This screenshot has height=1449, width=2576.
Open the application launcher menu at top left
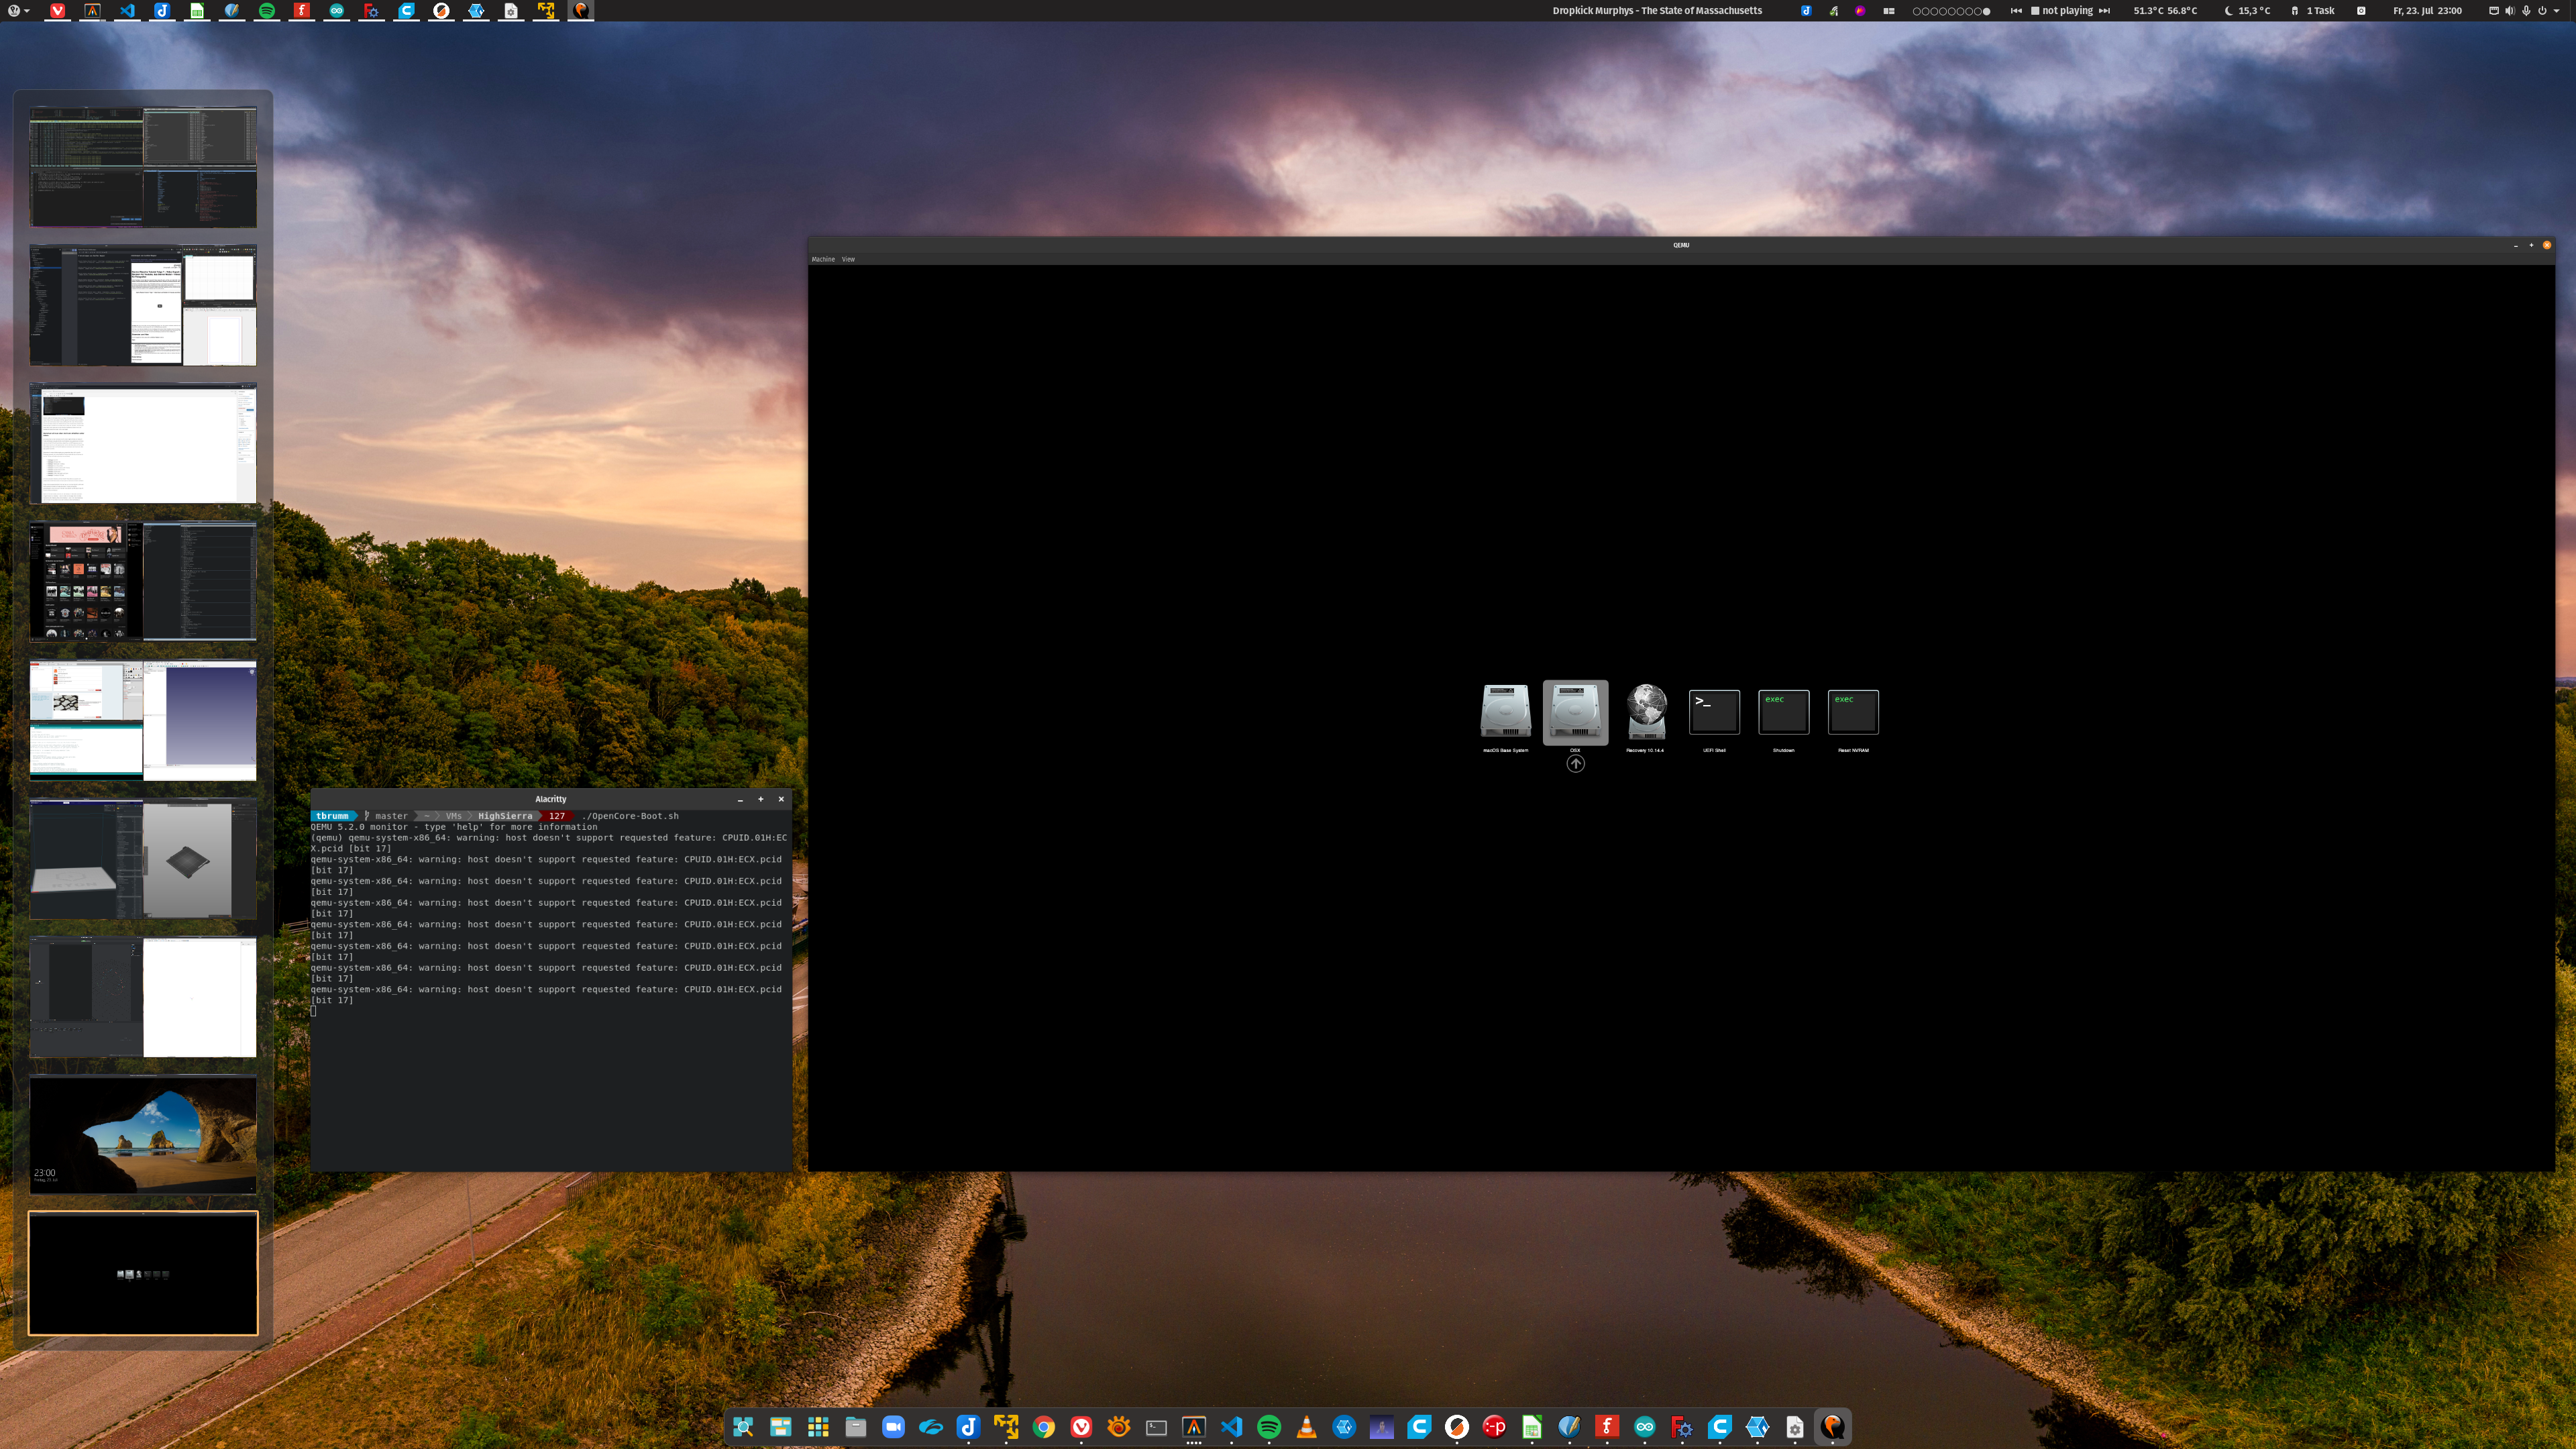(x=14, y=11)
